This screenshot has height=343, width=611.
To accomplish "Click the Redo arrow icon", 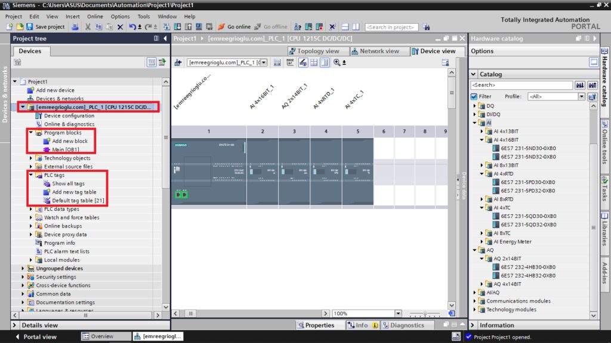I will click(148, 27).
